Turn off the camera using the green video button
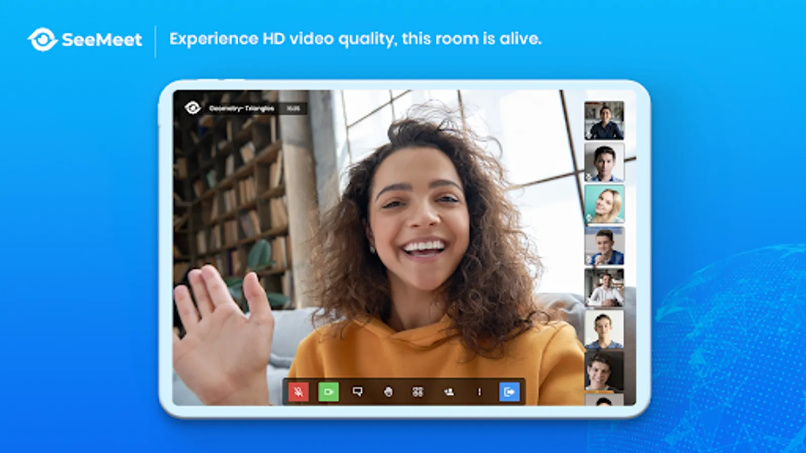Viewport: 806px width, 453px height. point(328,392)
